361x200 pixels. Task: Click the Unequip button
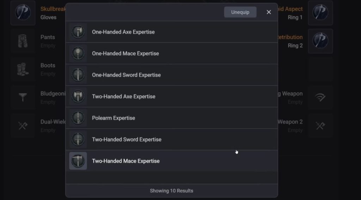(x=240, y=12)
